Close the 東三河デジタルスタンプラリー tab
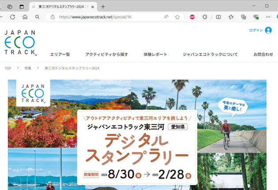 click(x=93, y=7)
